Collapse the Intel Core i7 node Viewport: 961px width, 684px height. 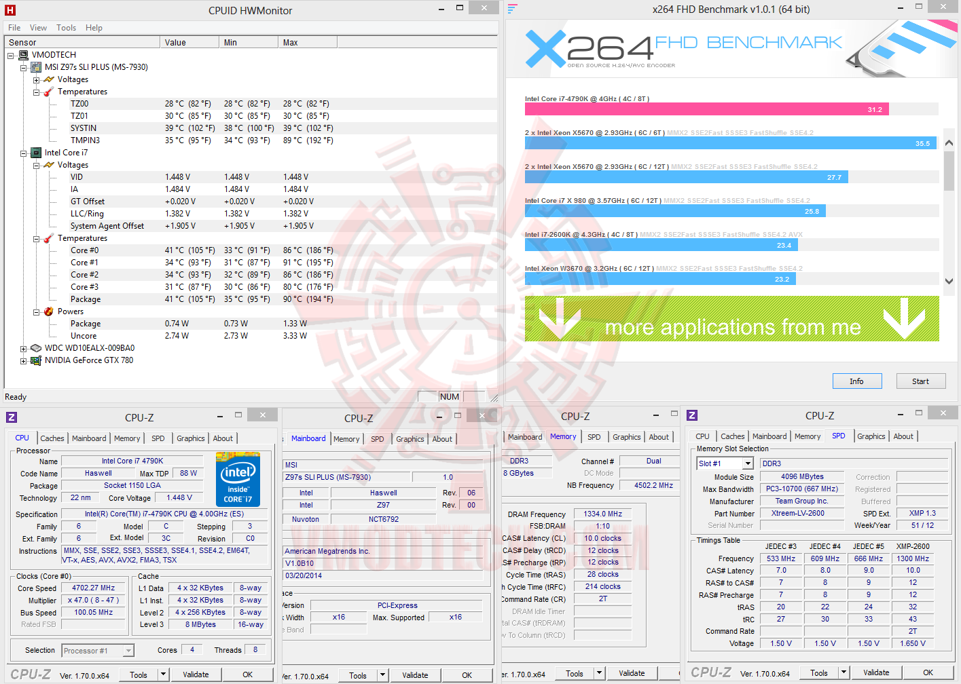click(23, 153)
